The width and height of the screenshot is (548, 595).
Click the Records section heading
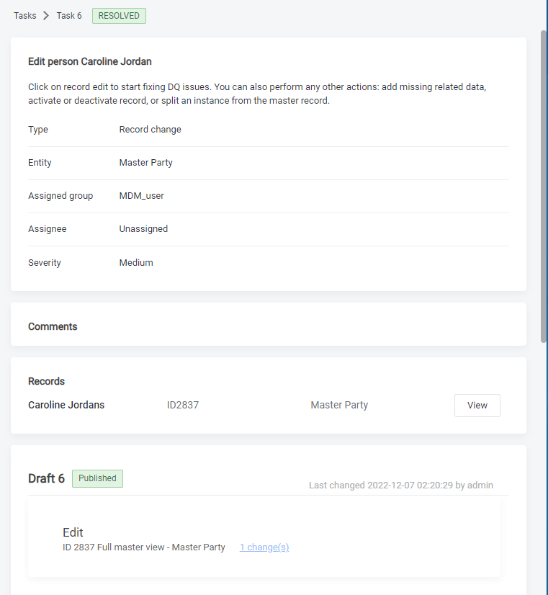click(46, 381)
